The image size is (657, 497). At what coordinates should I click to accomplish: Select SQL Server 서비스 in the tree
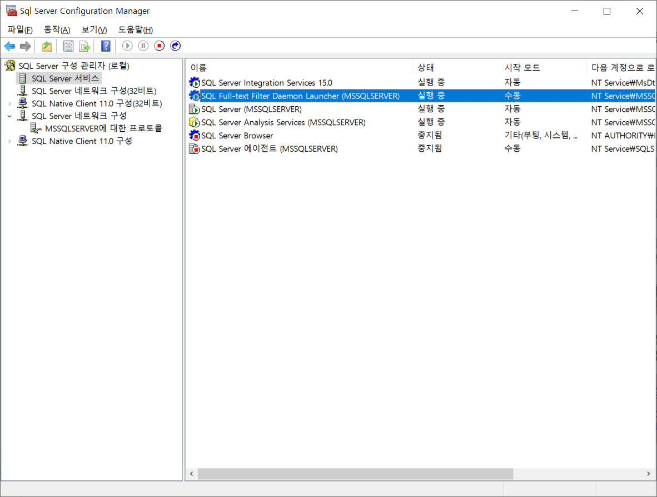coord(66,78)
